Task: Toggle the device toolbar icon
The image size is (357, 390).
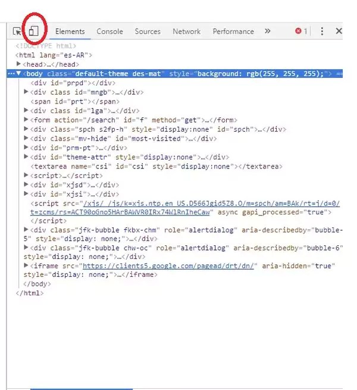Action: (x=33, y=31)
